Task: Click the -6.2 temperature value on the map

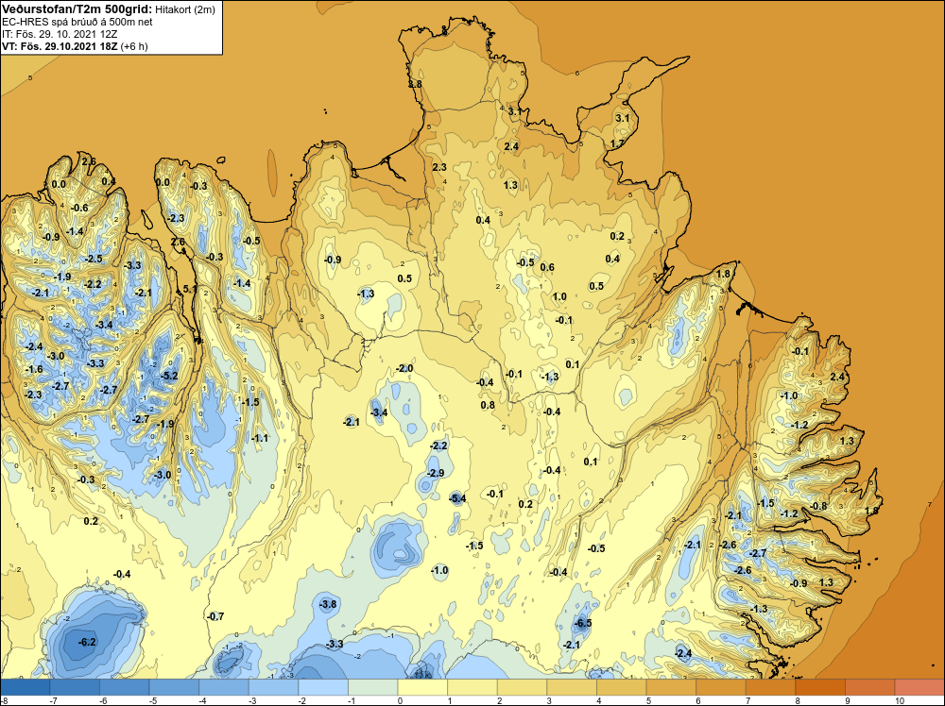Action: 87,642
